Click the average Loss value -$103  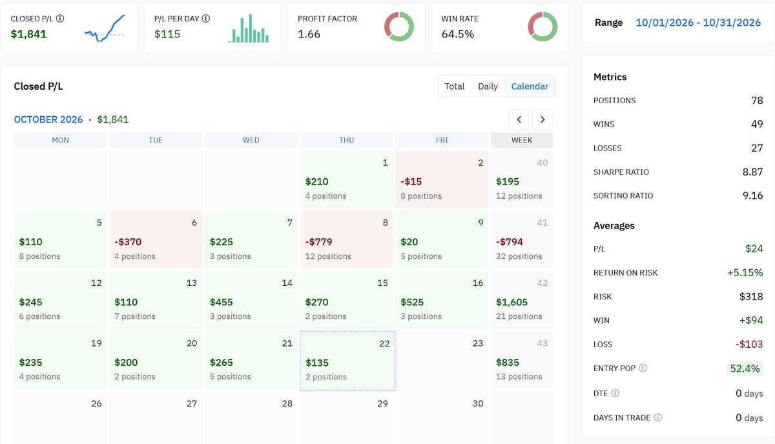[750, 344]
